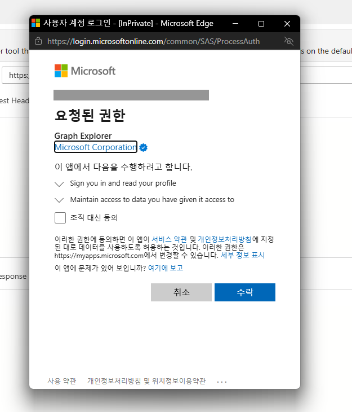Screen dimensions: 352x412
Task: Open 개인정보처리방침 및 위치정보이용약관 footer link
Action: click(146, 381)
